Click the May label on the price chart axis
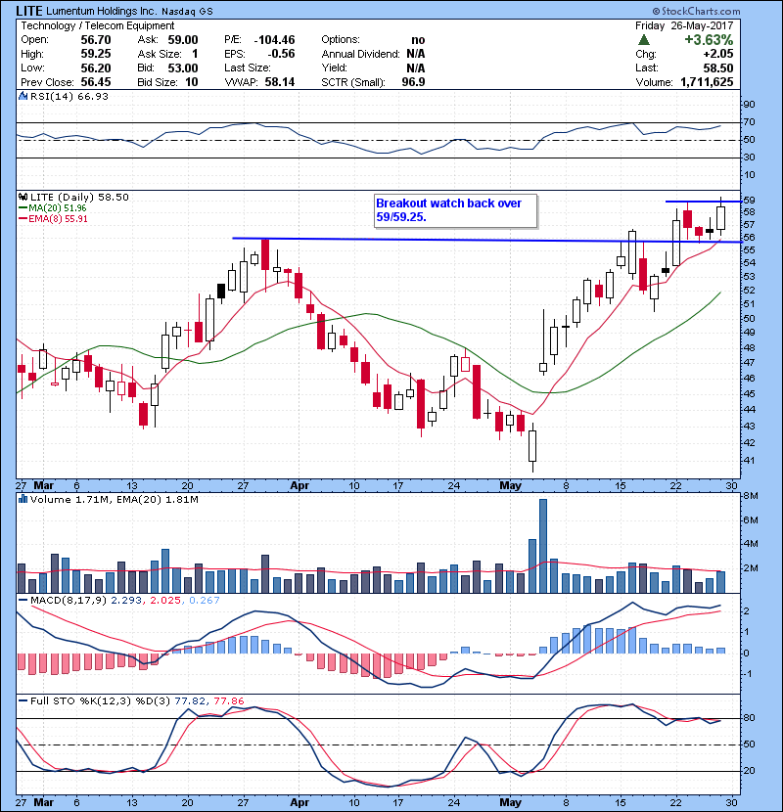This screenshot has height=812, width=783. point(511,486)
